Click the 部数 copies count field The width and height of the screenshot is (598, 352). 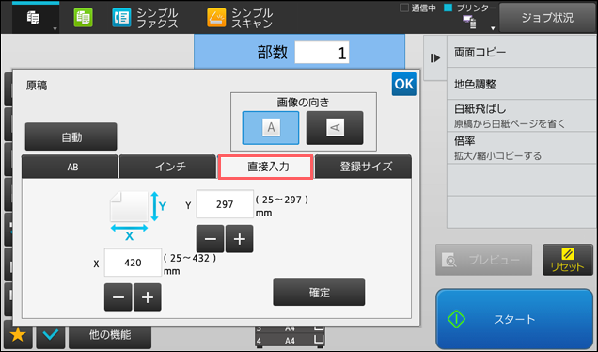322,53
